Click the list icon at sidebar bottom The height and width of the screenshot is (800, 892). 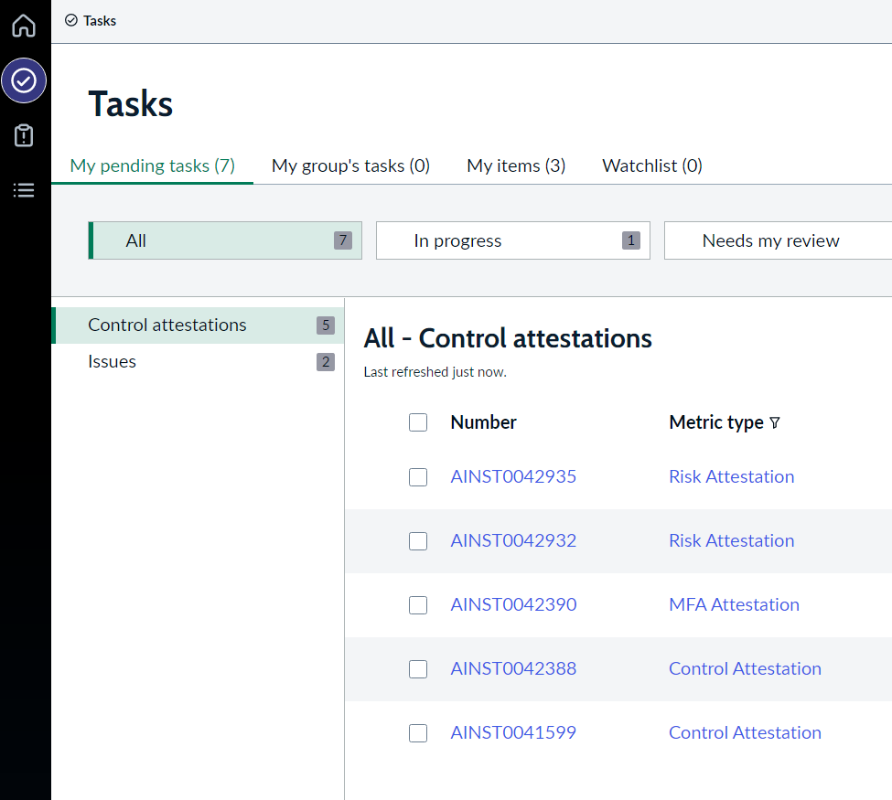pos(23,190)
